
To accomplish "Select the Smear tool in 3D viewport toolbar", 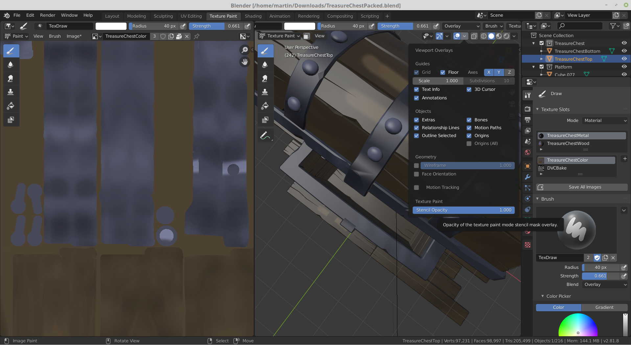I will (x=265, y=78).
